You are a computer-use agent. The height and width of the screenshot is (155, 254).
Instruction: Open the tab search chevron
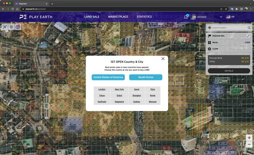251,3
